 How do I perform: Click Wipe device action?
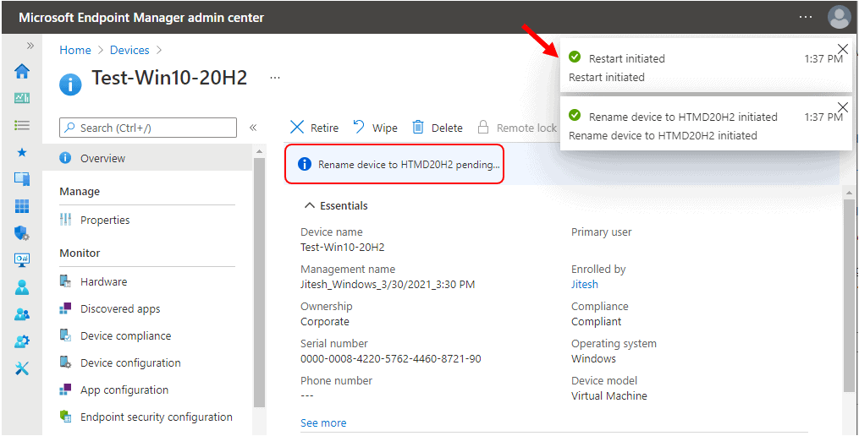click(375, 128)
